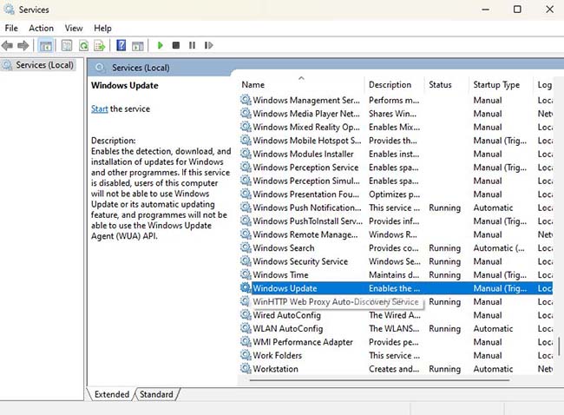Click Automatic startup type of WLAN AutoConfig
Viewport: 564px width, 415px height.
[493, 328]
